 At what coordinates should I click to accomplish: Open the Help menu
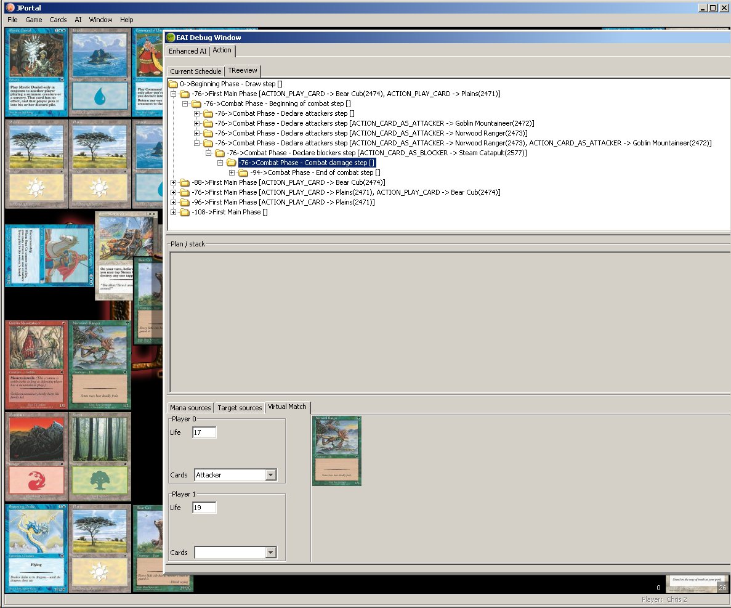click(x=126, y=20)
